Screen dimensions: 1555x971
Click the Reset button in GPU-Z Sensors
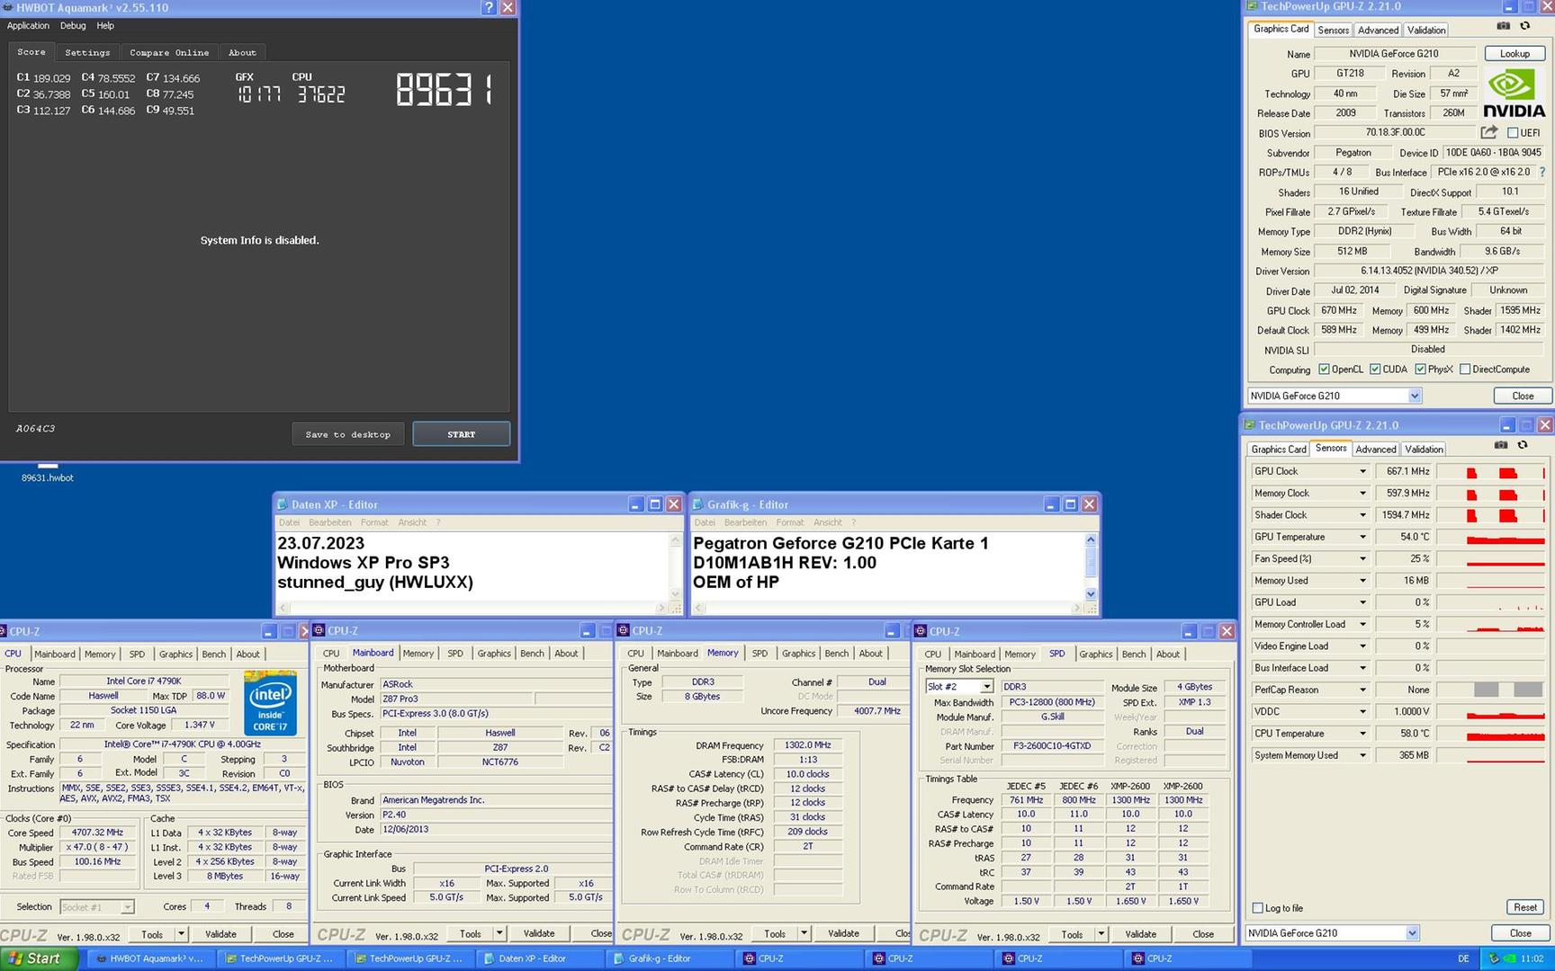[1525, 907]
